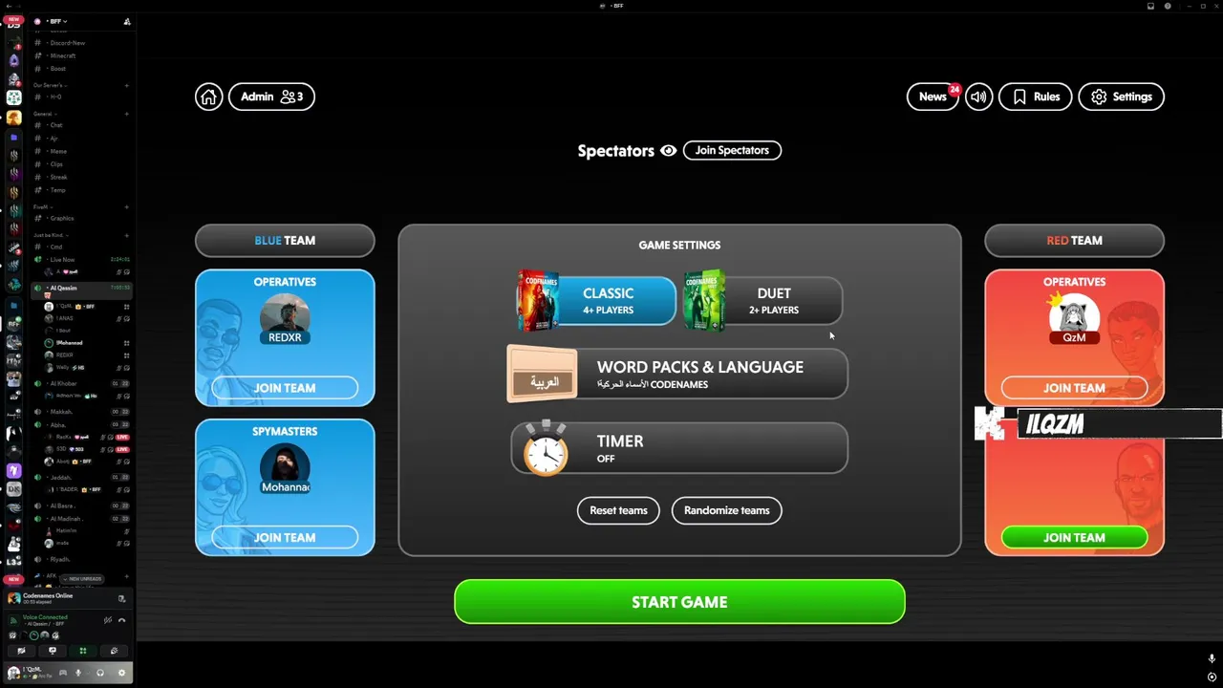Add a channel to General category
Image resolution: width=1223 pixels, height=688 pixels.
pyautogui.click(x=126, y=114)
